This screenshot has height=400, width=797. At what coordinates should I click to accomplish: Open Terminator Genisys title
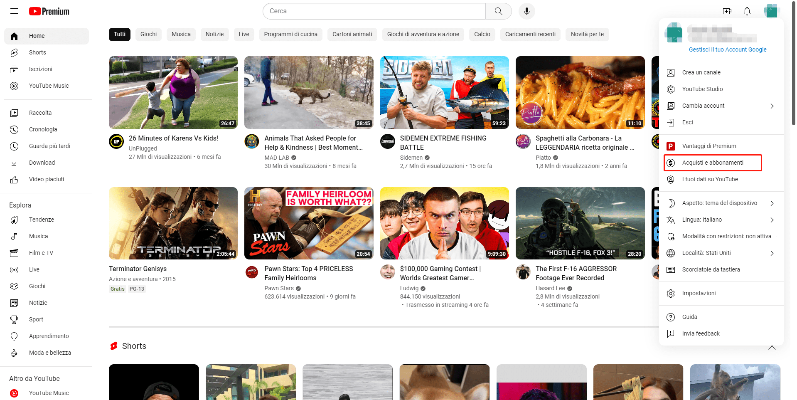[138, 269]
